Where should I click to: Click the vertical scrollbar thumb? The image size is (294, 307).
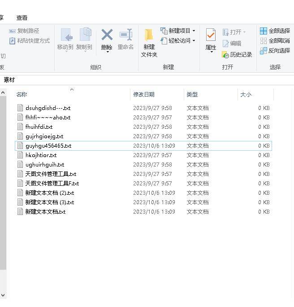(x=3, y=183)
